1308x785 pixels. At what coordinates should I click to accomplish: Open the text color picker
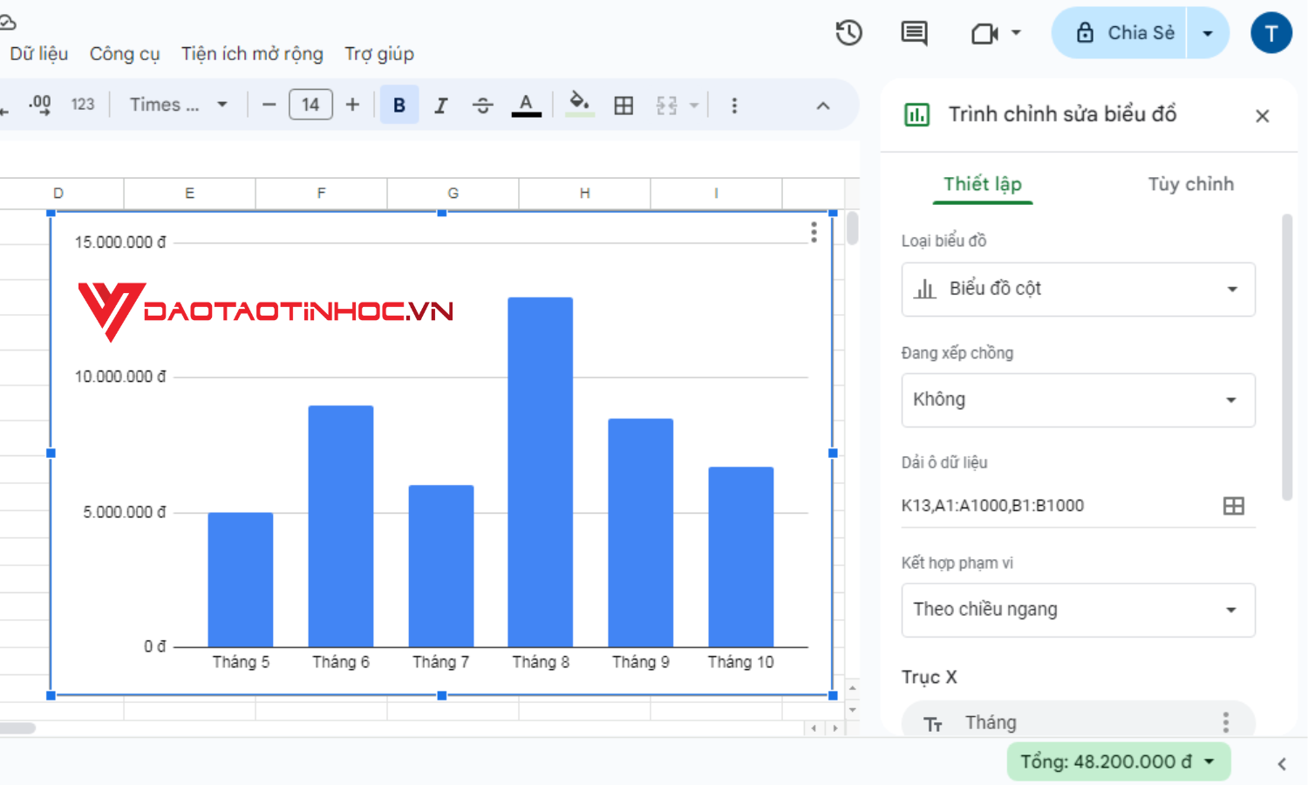point(525,105)
